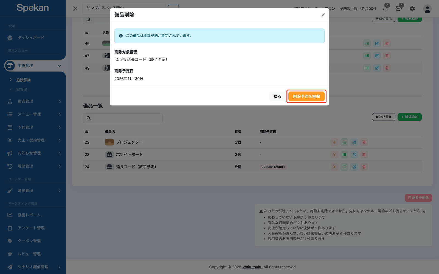Click the 削除予約を解除 orange button
The height and width of the screenshot is (274, 439).
(306, 96)
